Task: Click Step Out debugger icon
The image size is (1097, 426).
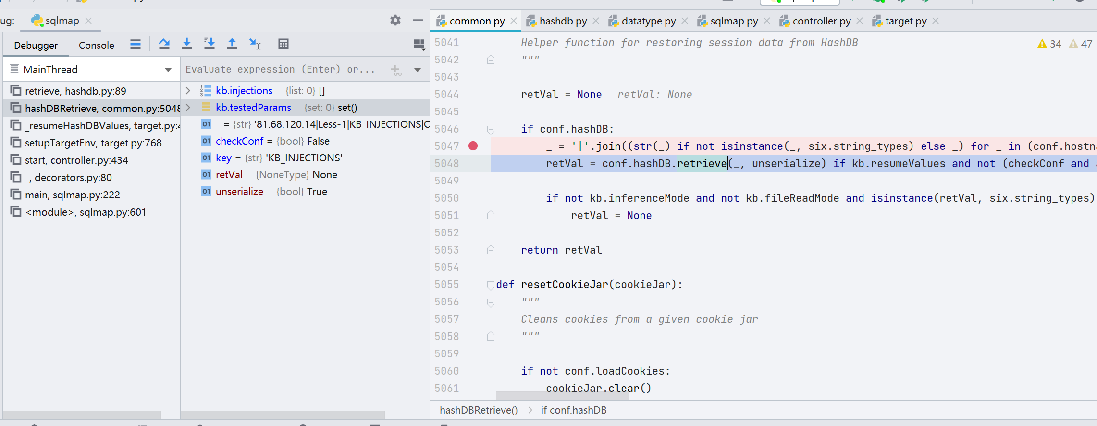Action: coord(232,44)
